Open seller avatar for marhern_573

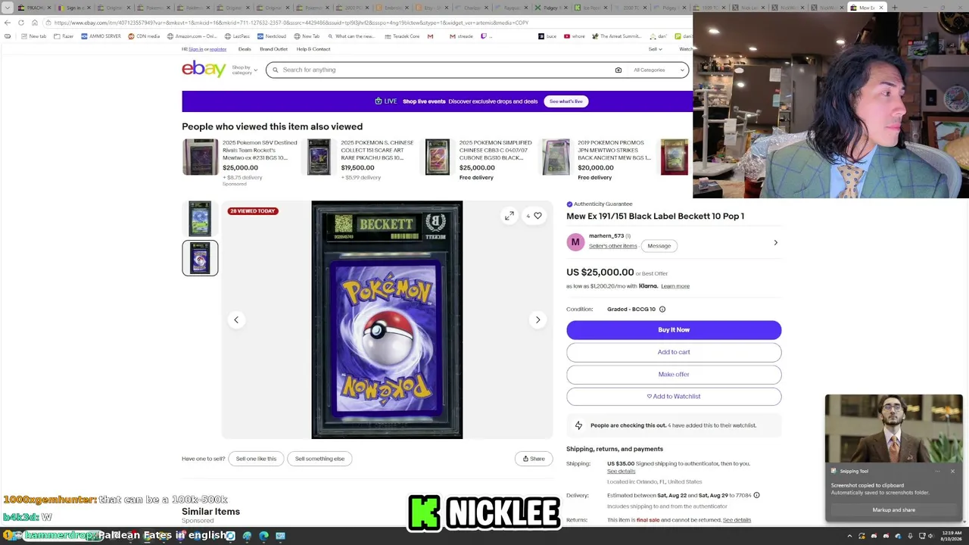(575, 242)
